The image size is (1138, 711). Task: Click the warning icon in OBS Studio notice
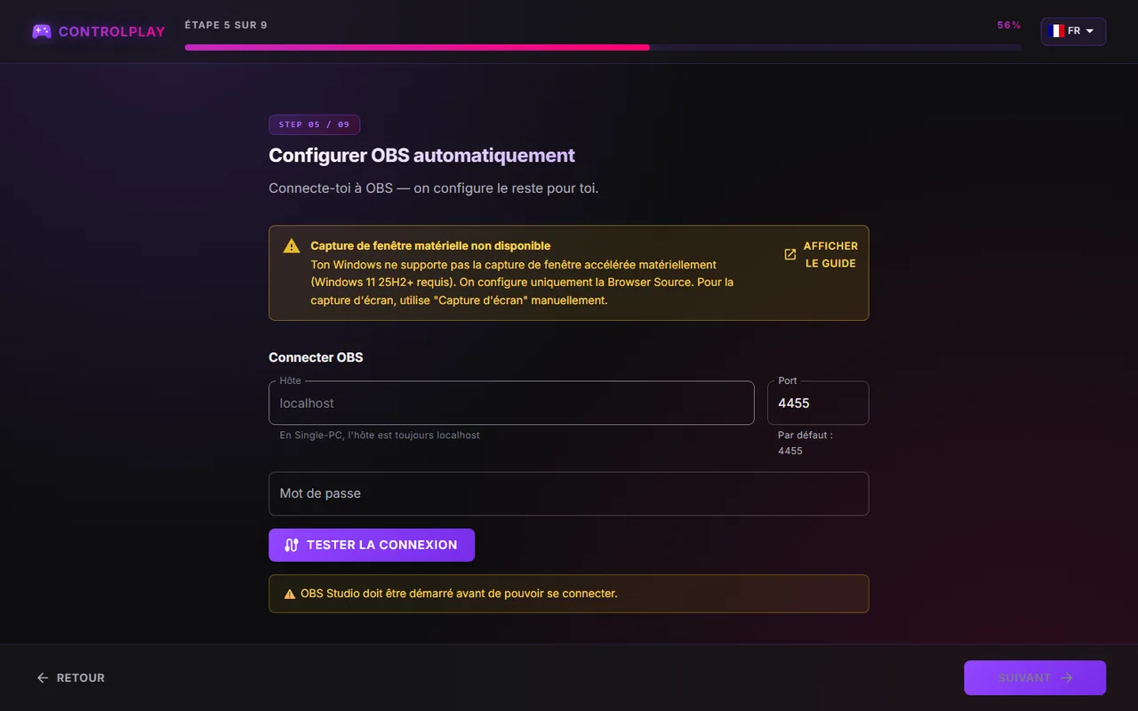pos(290,594)
